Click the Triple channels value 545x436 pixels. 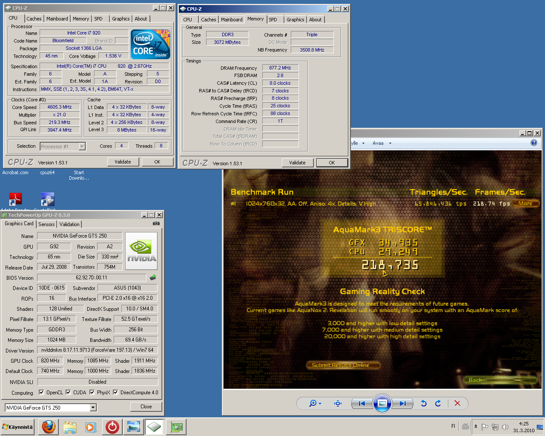(312, 34)
